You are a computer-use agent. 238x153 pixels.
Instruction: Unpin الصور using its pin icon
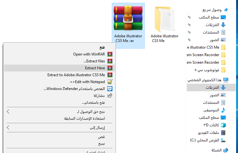coord(189,40)
